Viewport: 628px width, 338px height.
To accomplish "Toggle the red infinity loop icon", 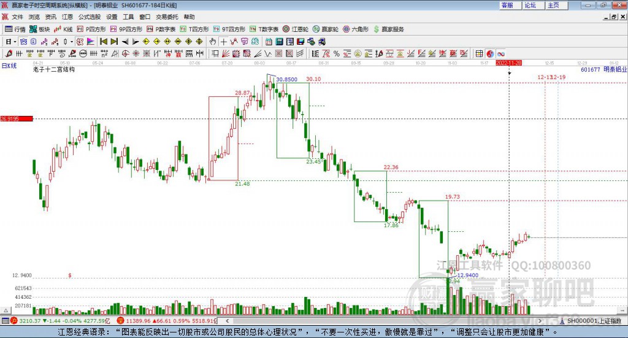I will (x=500, y=53).
